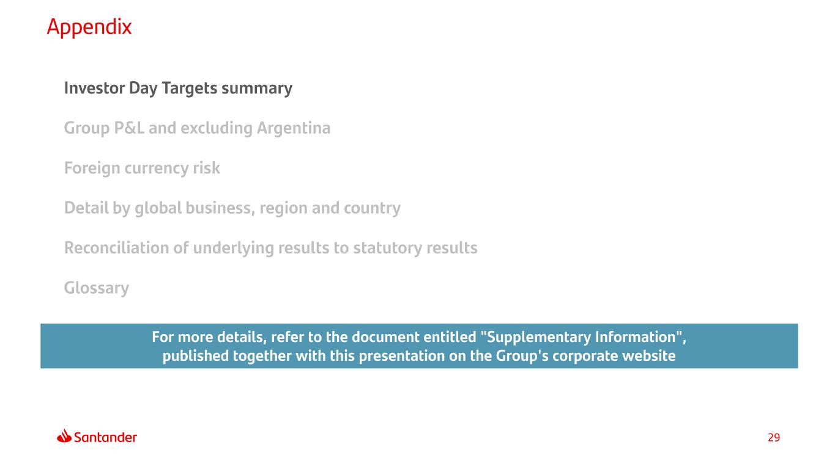Screen dimensions: 835x469
Task: Open the Foreign currency risk section
Action: click(142, 168)
